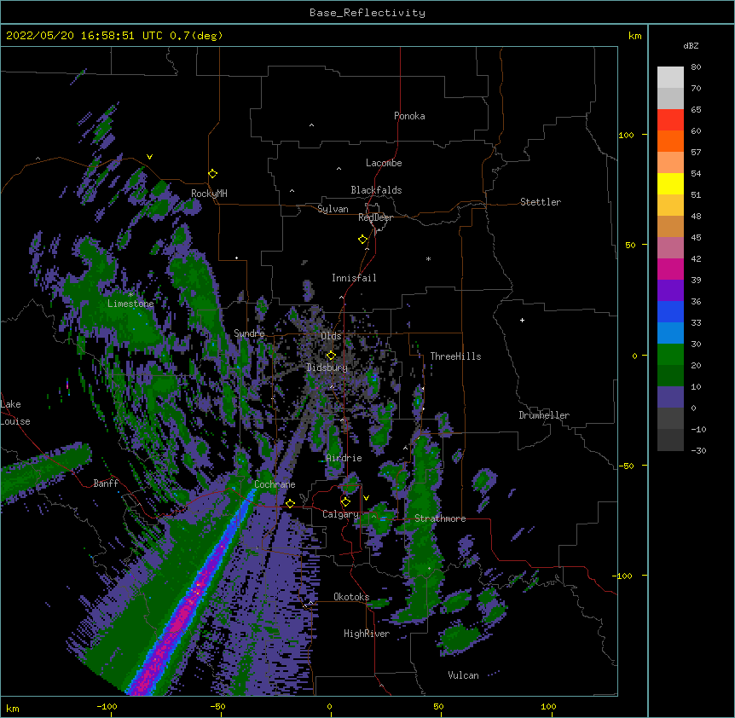
Task: Click the Airdrie city label
Action: click(344, 458)
